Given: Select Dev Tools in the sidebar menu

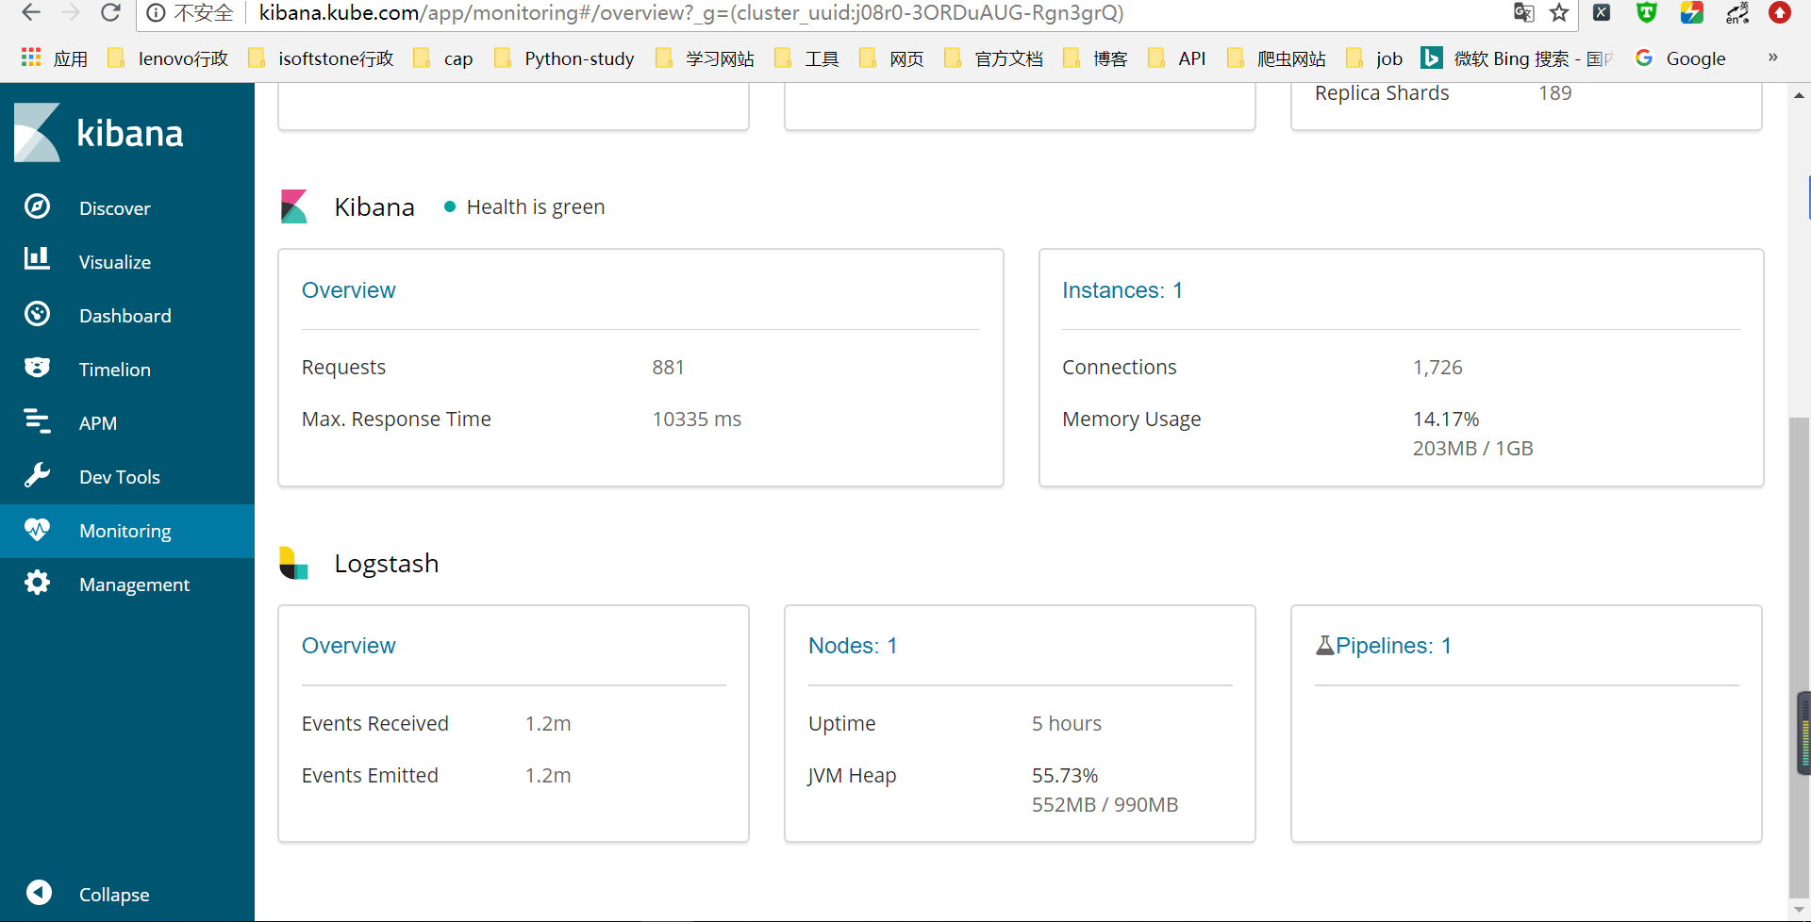Looking at the screenshot, I should [119, 477].
